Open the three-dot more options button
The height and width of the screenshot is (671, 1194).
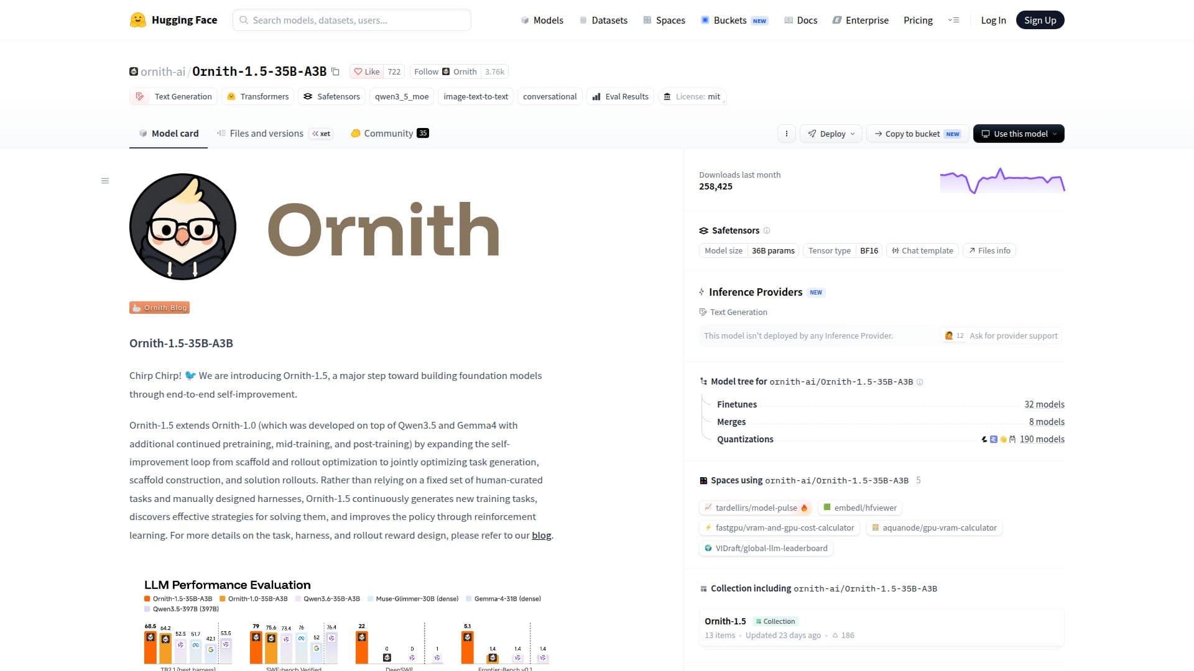[x=787, y=134]
